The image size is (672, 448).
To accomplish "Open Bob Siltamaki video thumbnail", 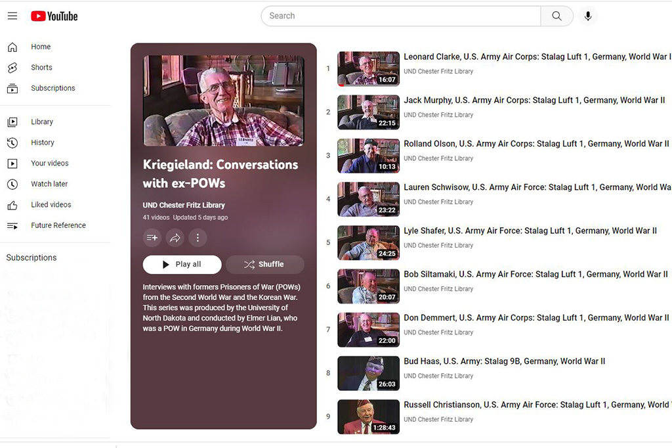I will coord(369,286).
